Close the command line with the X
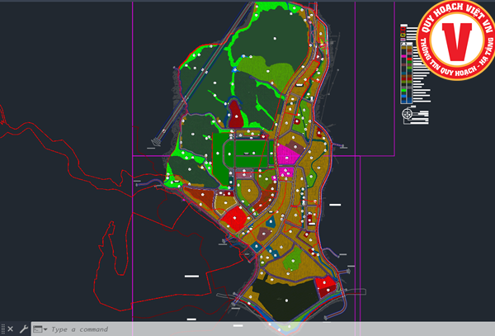495x336 pixels. click(x=11, y=329)
